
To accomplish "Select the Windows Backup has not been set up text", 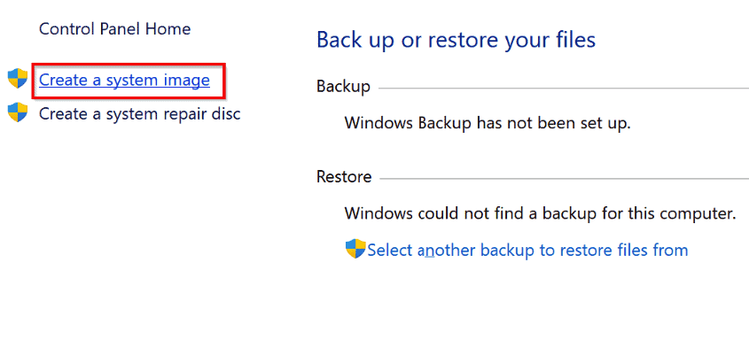I will [488, 123].
